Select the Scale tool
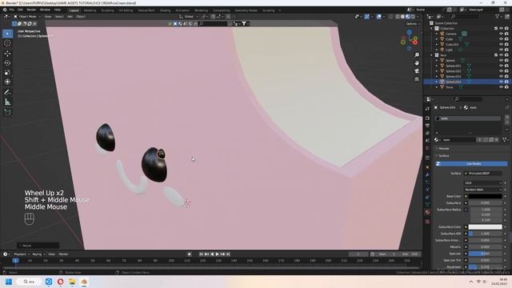 pos(7,73)
